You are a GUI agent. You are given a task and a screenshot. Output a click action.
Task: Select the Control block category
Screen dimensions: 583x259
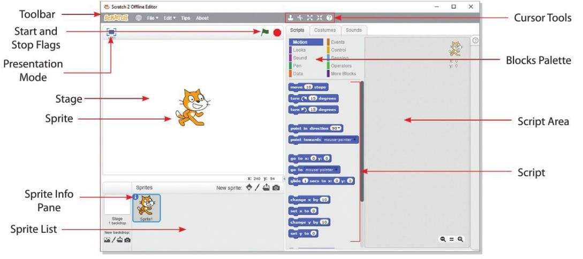pyautogui.click(x=344, y=50)
